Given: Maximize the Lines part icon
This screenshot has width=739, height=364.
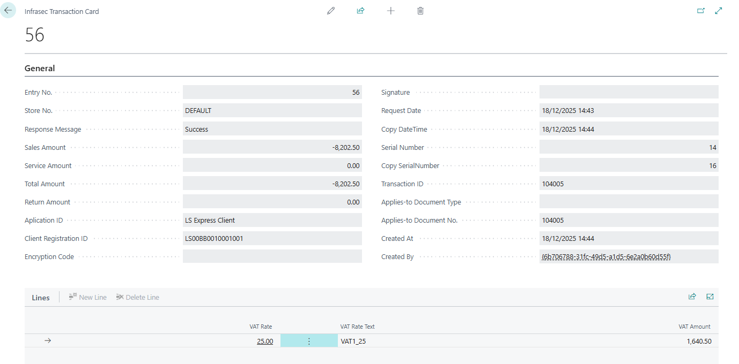Looking at the screenshot, I should click(710, 297).
